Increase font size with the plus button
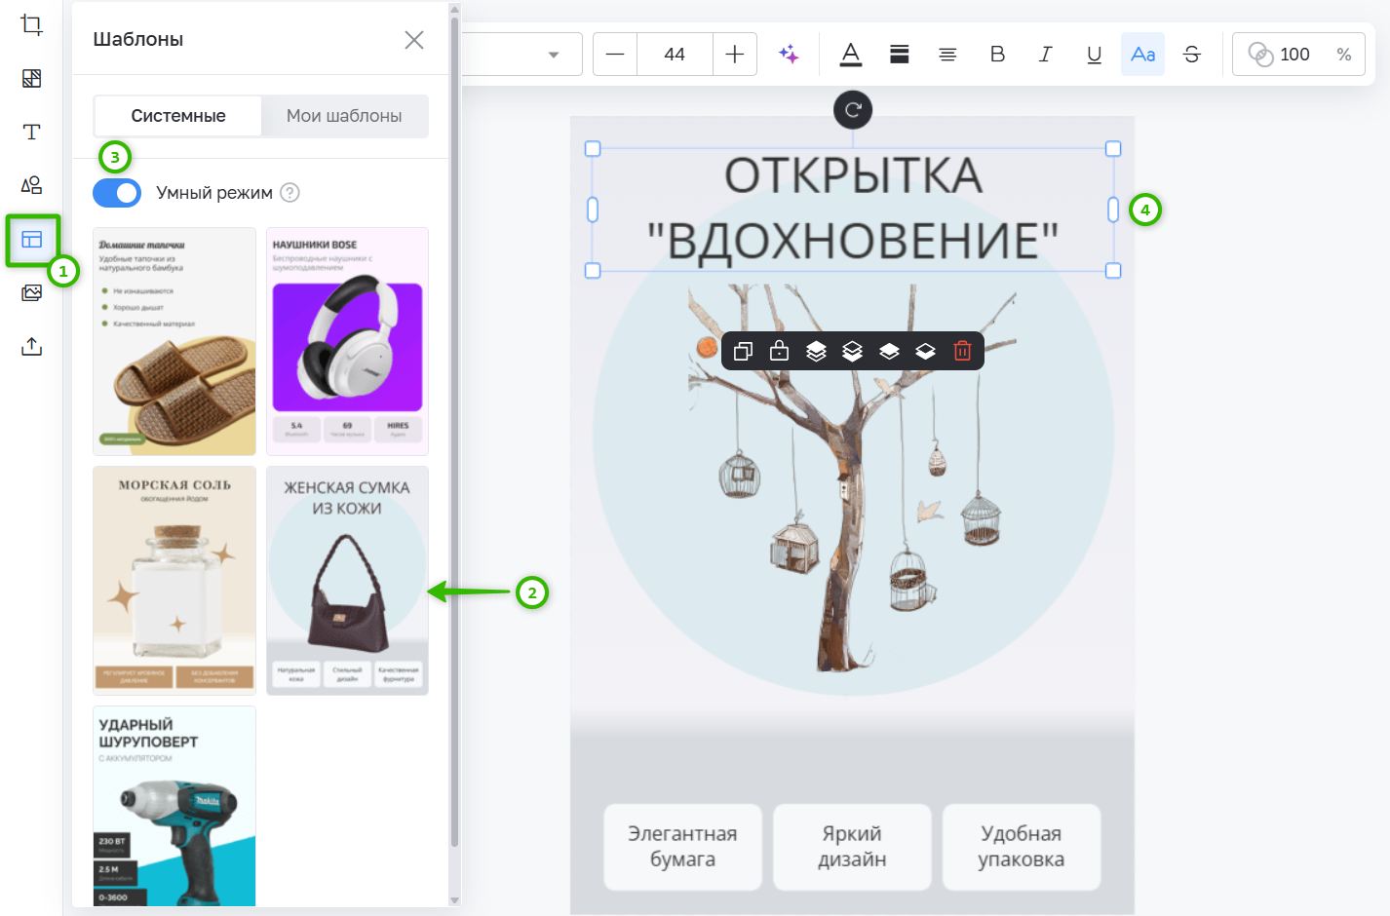 click(735, 55)
